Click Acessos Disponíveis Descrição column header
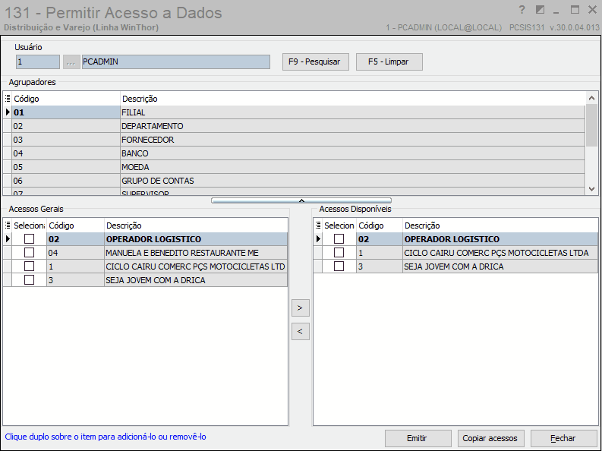 pyautogui.click(x=500, y=225)
